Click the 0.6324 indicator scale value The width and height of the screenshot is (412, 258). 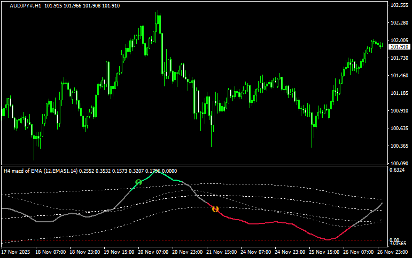[x=398, y=170]
